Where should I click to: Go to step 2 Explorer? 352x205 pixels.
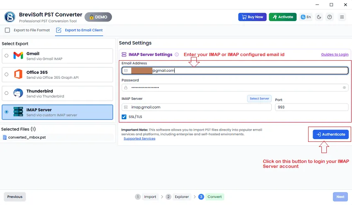click(178, 197)
